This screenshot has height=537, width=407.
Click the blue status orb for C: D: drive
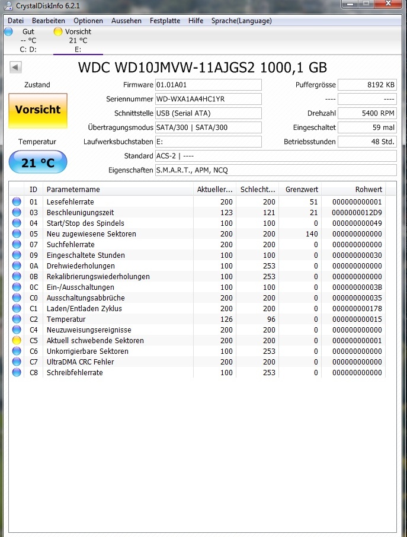coord(8,31)
